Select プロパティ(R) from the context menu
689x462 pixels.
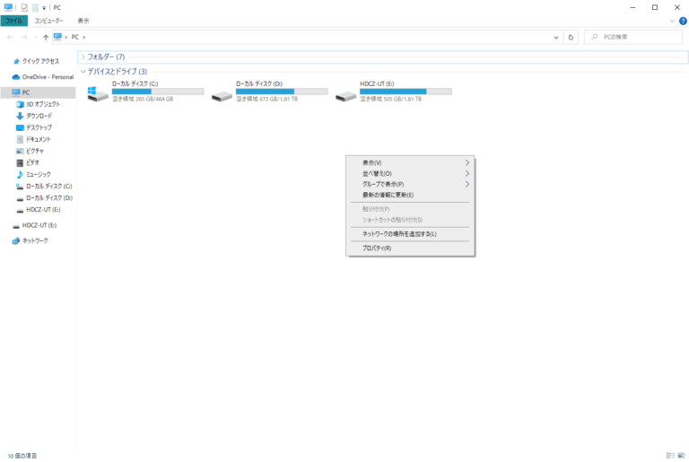pyautogui.click(x=377, y=248)
